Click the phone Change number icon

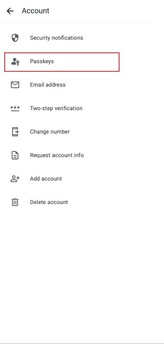15,132
